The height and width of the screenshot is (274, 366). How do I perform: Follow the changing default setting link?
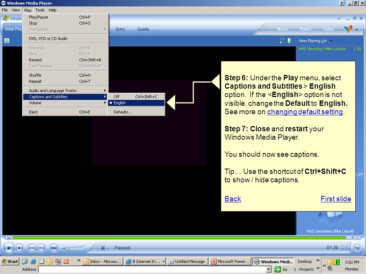tap(305, 112)
